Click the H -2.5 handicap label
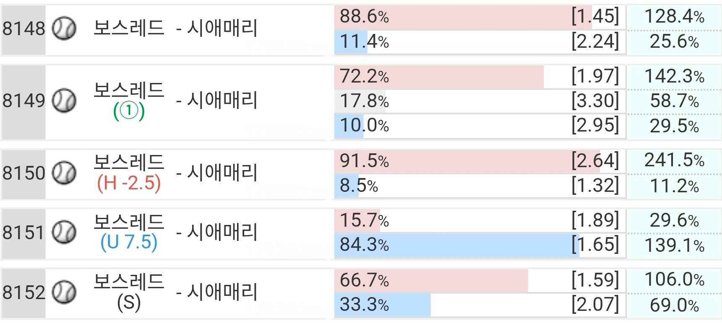This screenshot has height=323, width=722. (129, 183)
